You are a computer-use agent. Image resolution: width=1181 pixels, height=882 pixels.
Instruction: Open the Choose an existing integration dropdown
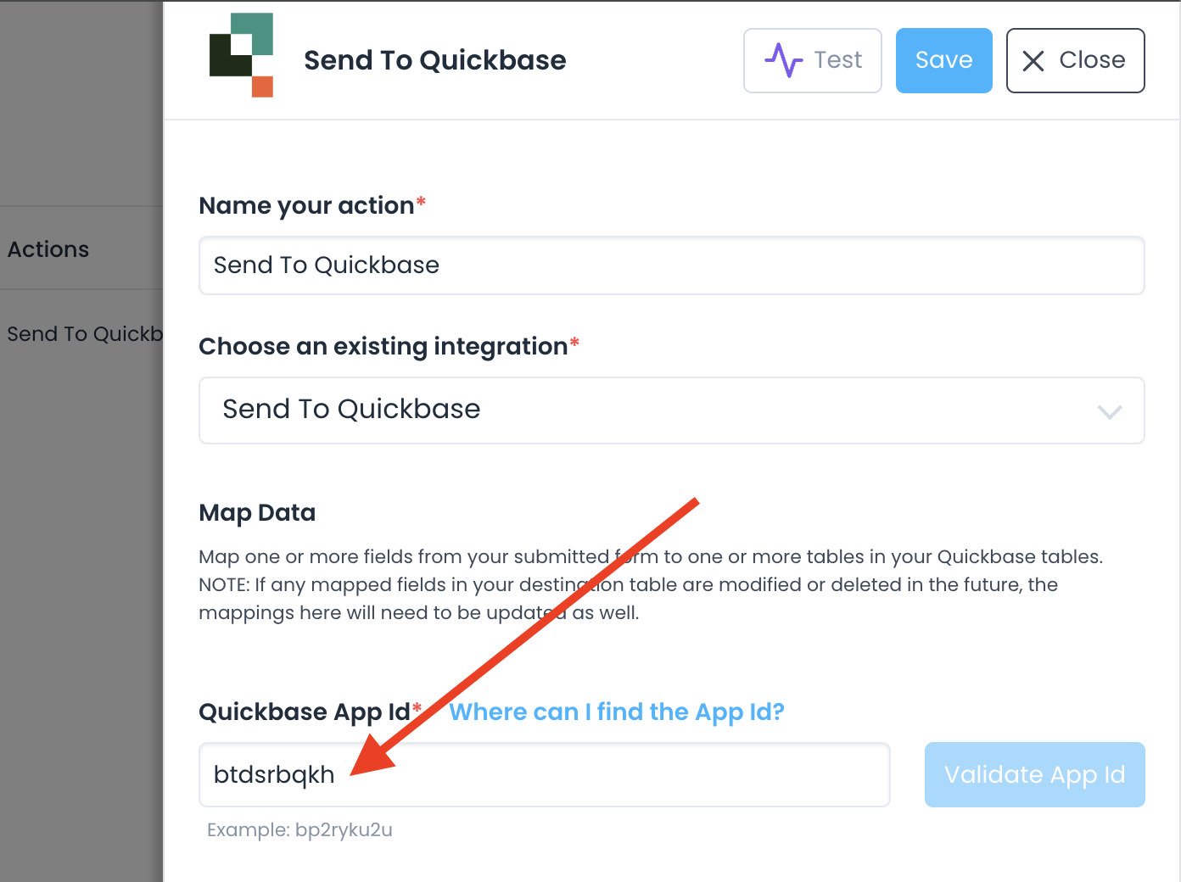click(x=672, y=410)
